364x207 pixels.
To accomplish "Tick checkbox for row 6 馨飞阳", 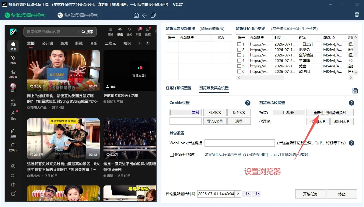I will (x=239, y=72).
